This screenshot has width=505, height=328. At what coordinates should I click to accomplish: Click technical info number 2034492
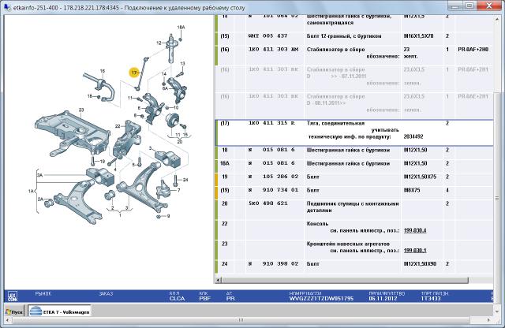[x=413, y=137]
